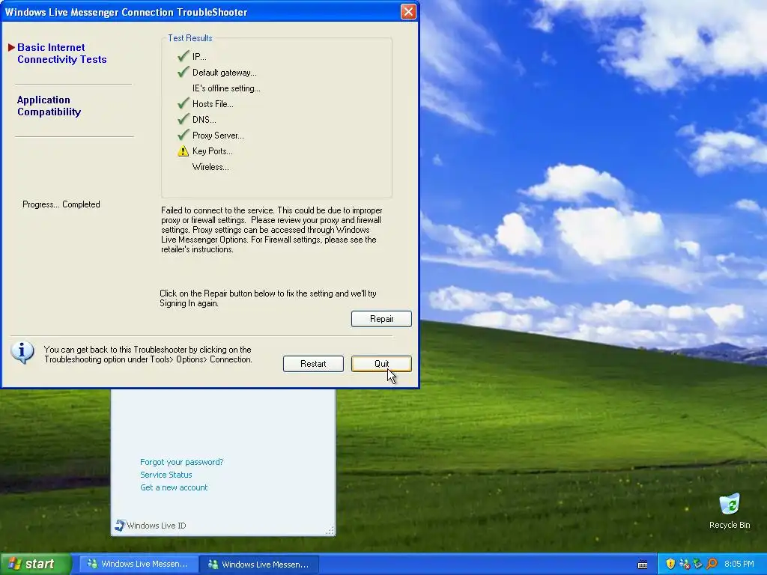Click the Quit button
This screenshot has height=575, width=767.
(x=381, y=364)
